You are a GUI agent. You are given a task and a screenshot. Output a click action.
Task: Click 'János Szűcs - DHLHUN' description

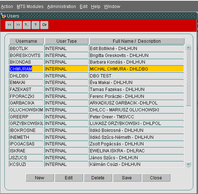point(136,157)
